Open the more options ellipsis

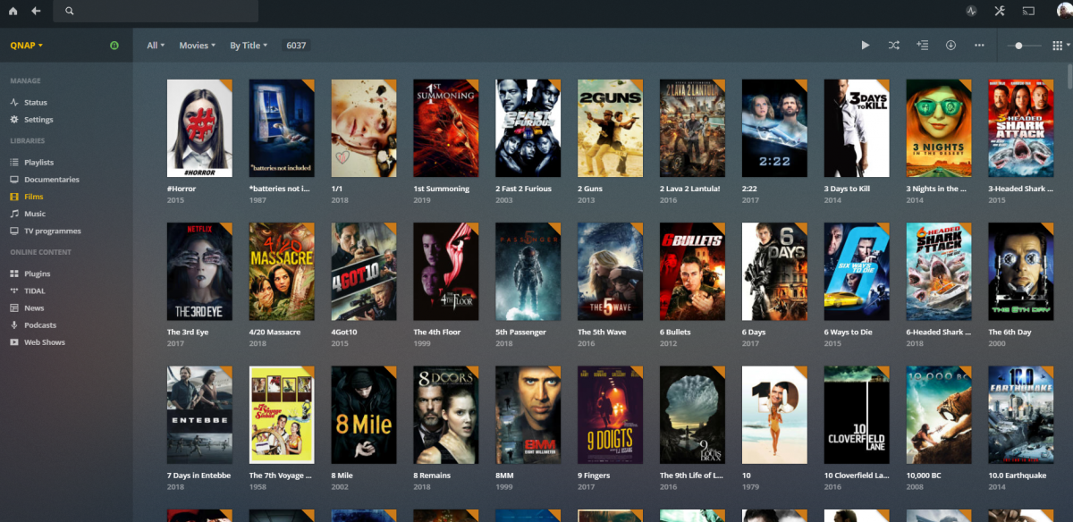pos(979,45)
